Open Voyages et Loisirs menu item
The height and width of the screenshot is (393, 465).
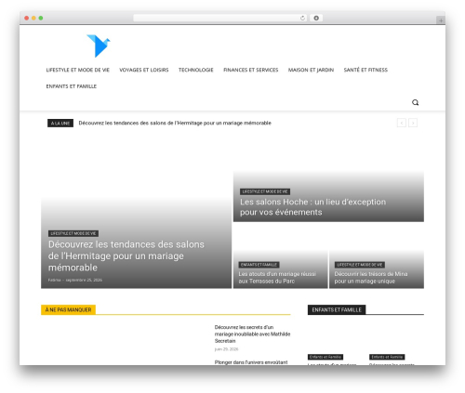coord(144,70)
